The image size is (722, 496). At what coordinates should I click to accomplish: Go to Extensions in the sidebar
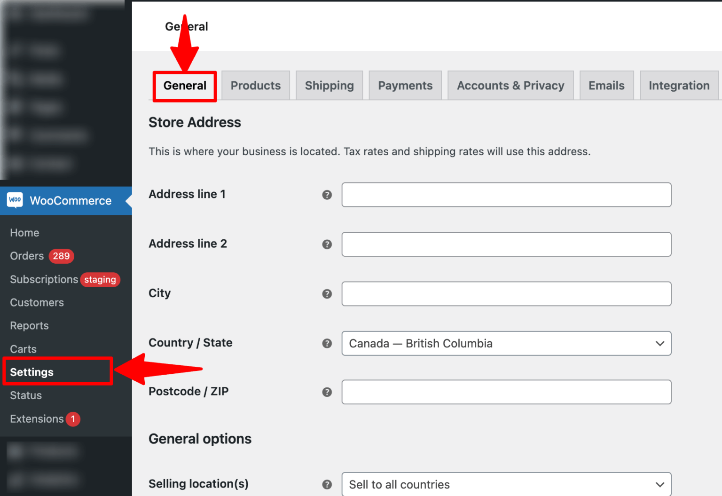pyautogui.click(x=37, y=419)
